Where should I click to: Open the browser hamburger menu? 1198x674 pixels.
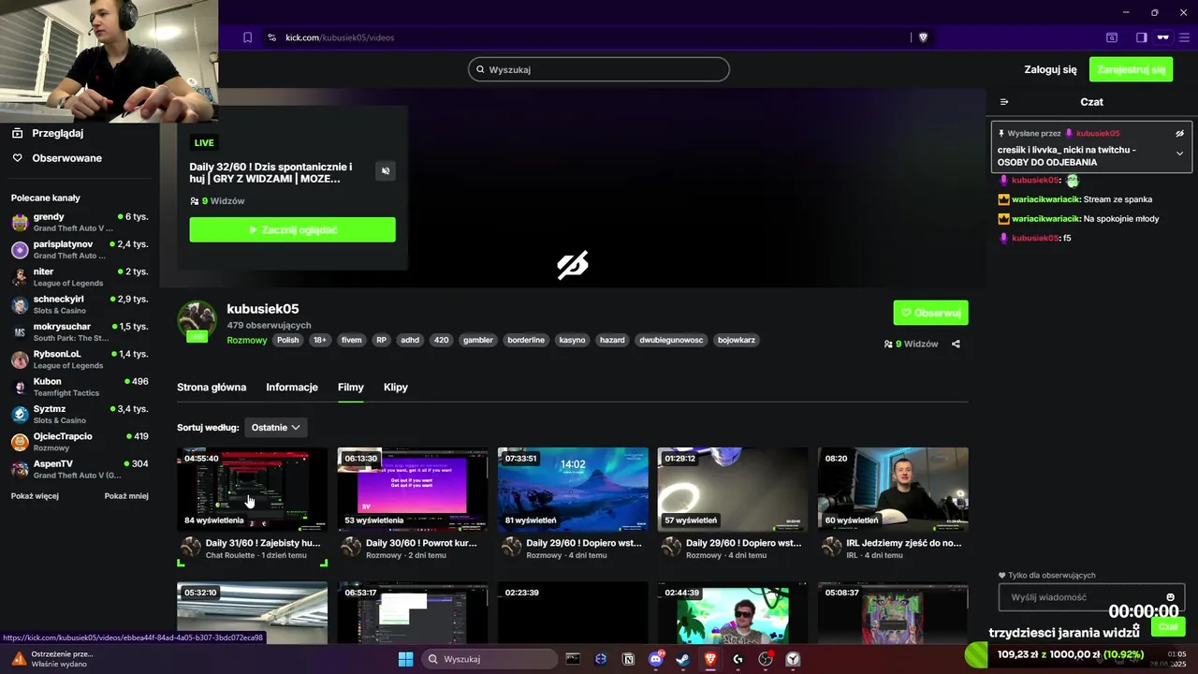click(x=1184, y=37)
